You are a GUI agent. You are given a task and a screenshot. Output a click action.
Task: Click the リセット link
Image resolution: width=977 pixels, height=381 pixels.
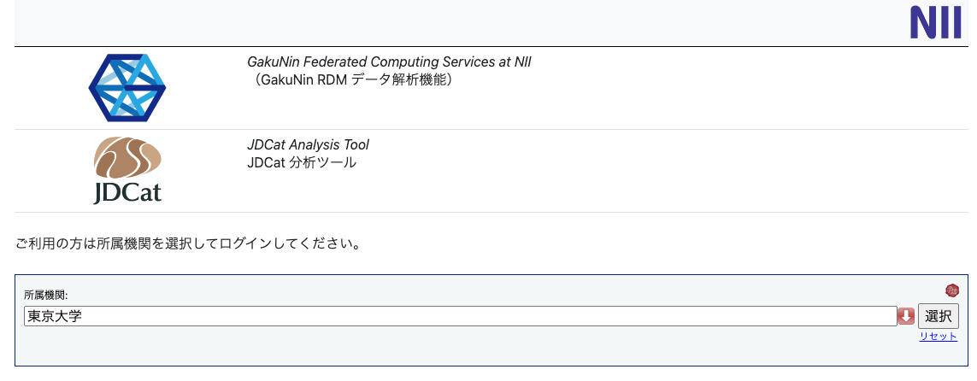click(938, 337)
